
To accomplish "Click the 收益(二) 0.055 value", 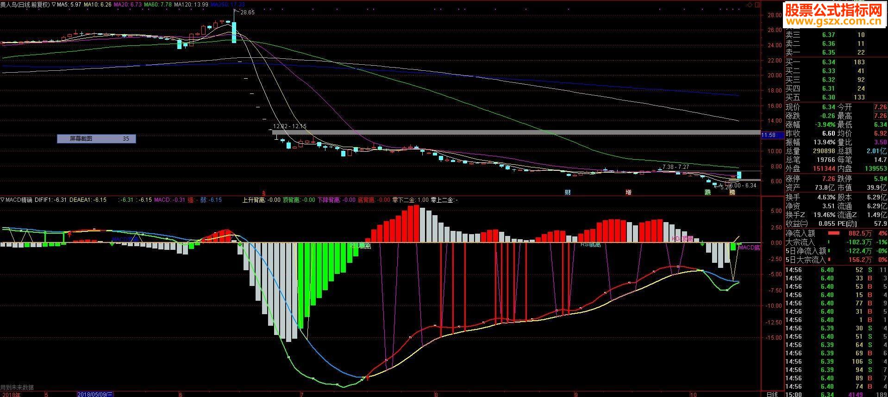I will coord(826,223).
